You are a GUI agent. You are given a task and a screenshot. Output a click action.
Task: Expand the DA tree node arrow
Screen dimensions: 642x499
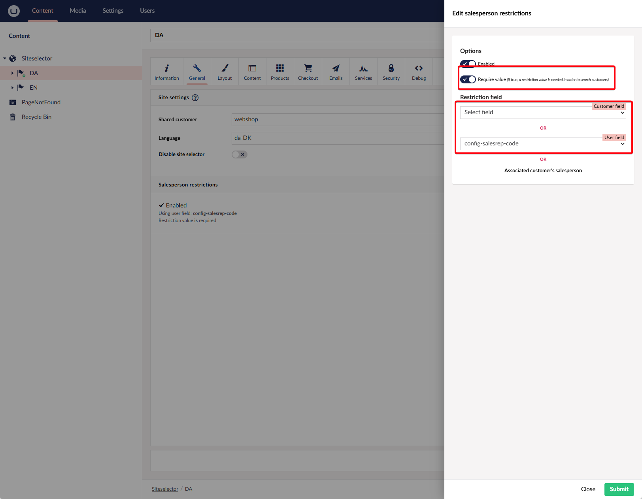click(12, 73)
